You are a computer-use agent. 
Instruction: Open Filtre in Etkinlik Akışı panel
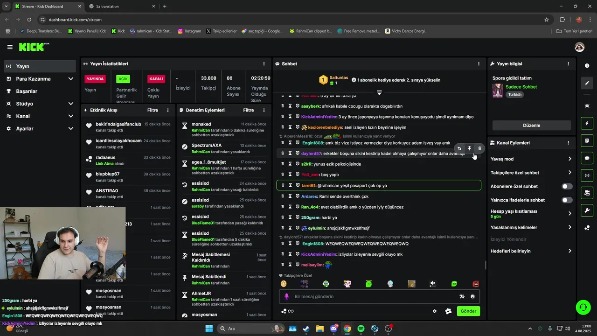click(x=153, y=110)
